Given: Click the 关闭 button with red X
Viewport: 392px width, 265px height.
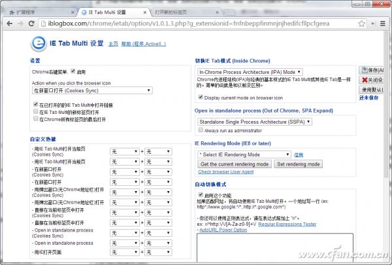Looking at the screenshot, I should [x=372, y=80].
